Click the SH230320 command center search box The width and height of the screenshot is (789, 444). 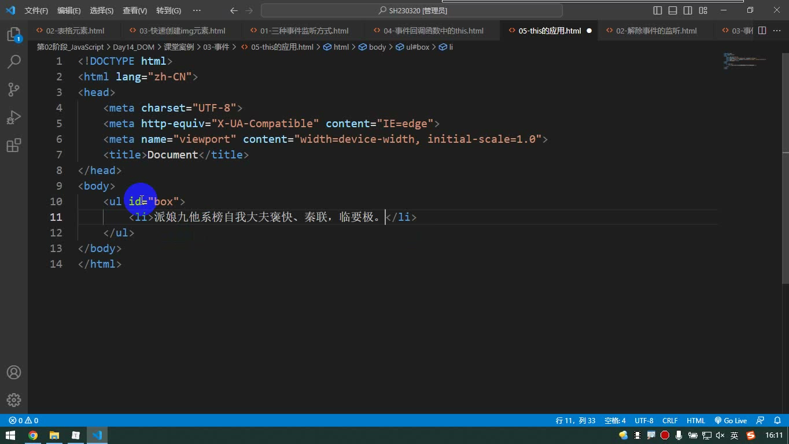412,10
